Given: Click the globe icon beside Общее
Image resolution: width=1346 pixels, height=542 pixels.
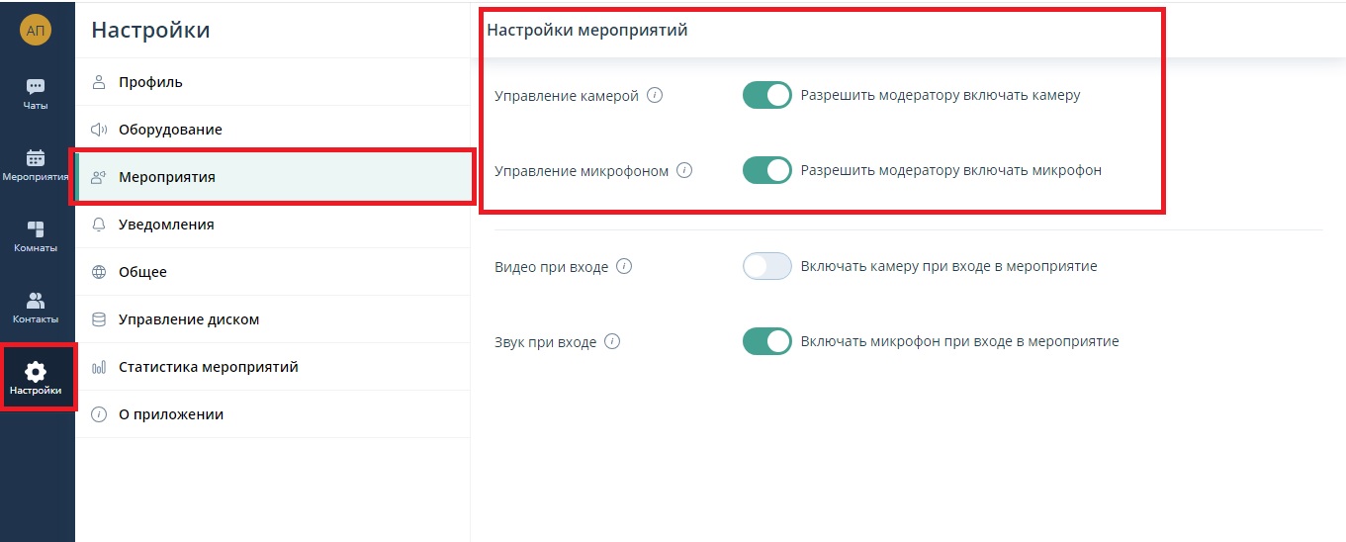Looking at the screenshot, I should pos(99,272).
